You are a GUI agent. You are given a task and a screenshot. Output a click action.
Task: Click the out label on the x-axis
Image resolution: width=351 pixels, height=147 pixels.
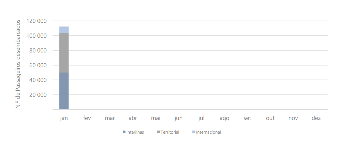[x=270, y=118]
